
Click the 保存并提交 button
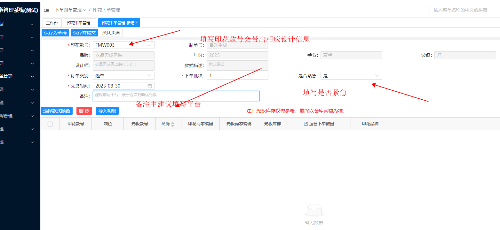tap(84, 33)
